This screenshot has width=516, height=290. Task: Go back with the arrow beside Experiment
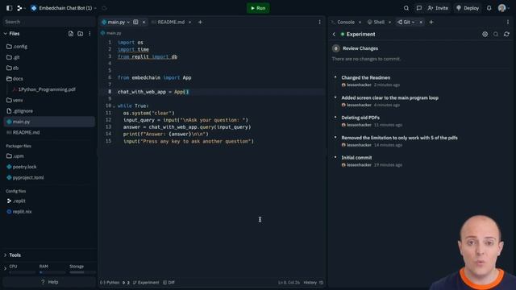(x=334, y=34)
